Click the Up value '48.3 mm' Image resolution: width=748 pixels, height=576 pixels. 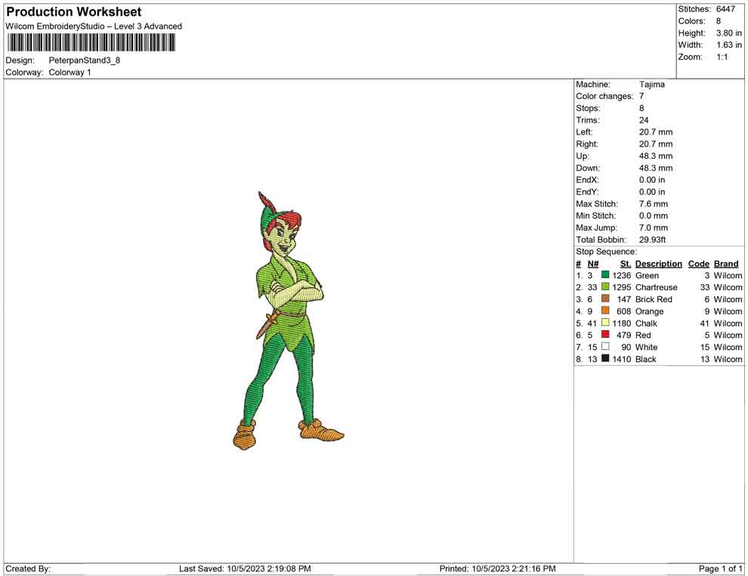coord(656,156)
